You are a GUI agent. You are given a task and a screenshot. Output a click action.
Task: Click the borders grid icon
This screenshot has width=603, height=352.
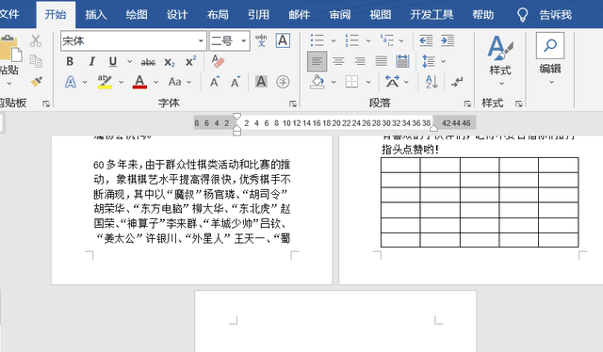351,82
